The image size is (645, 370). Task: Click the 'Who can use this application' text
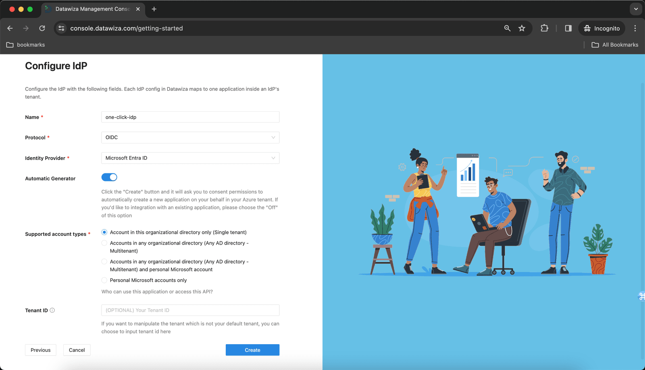[x=157, y=291]
